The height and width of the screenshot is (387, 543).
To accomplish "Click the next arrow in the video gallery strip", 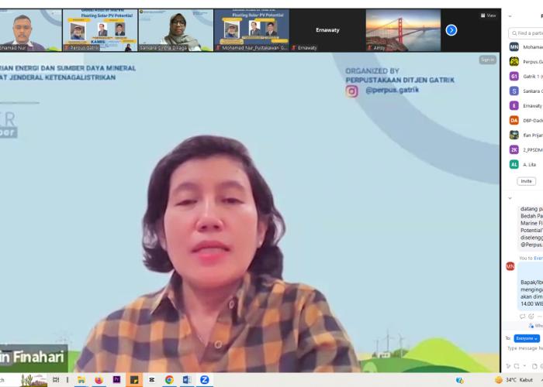I will [x=451, y=30].
